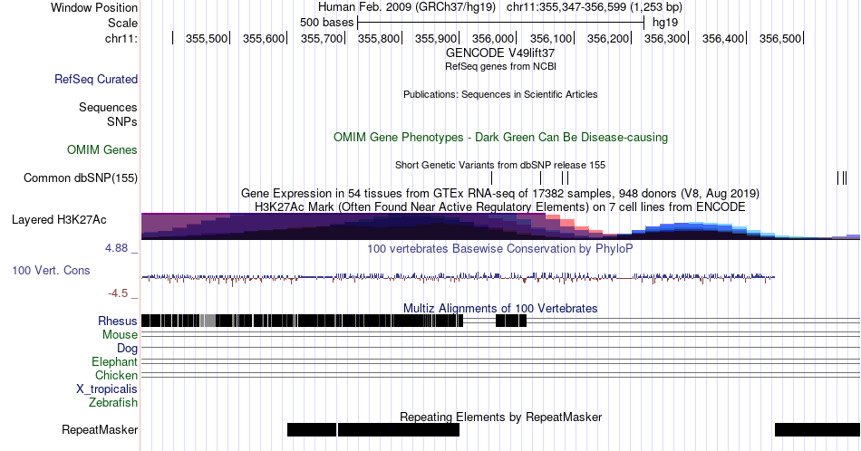
Task: Click the PhyloP conservation wiggle graph
Action: coord(458,278)
